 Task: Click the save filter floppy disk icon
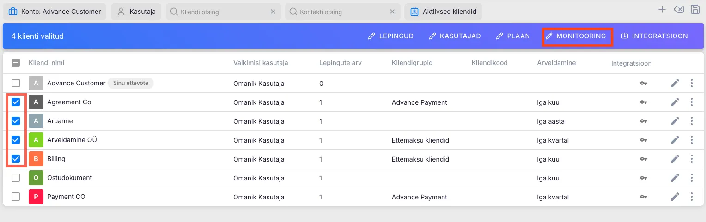click(x=695, y=10)
